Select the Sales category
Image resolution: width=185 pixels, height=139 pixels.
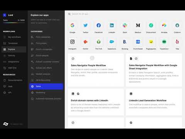46,86
